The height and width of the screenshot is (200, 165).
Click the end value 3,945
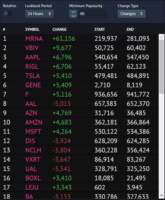pos(134,188)
